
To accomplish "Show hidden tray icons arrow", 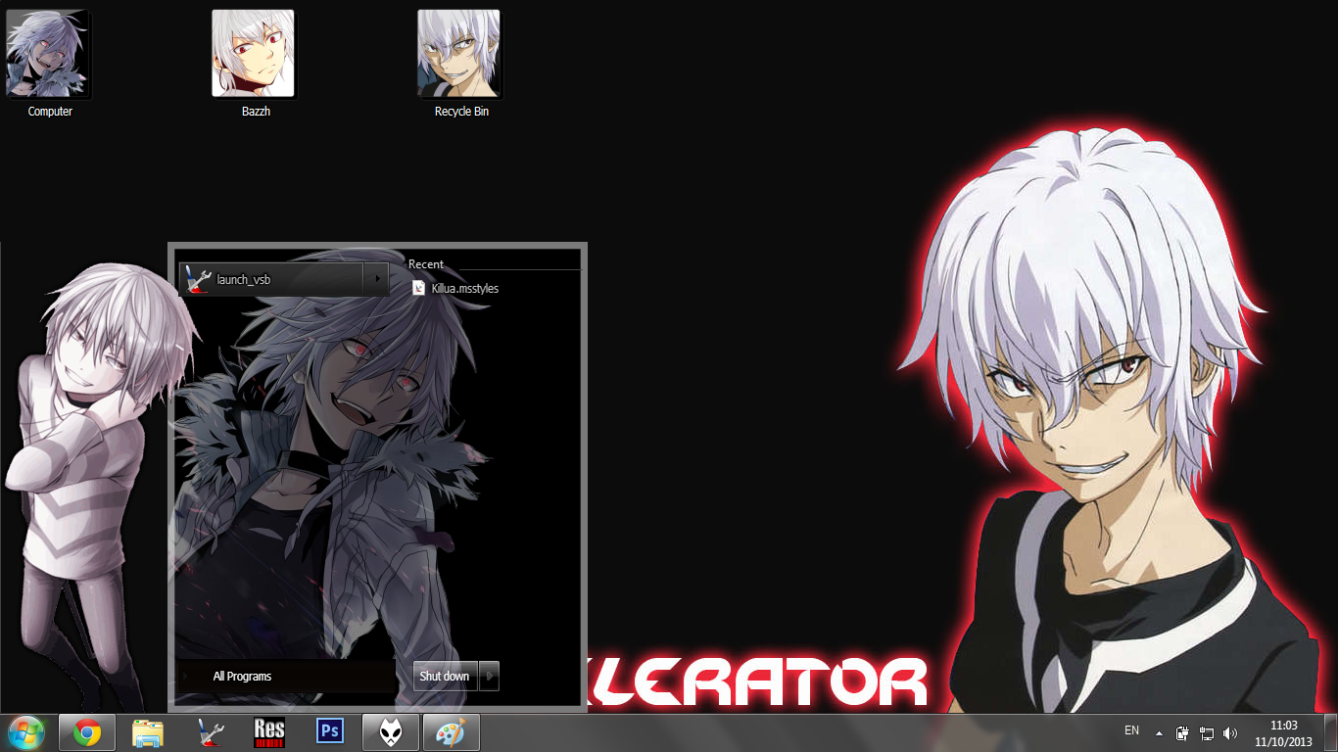I will pos(1159,732).
